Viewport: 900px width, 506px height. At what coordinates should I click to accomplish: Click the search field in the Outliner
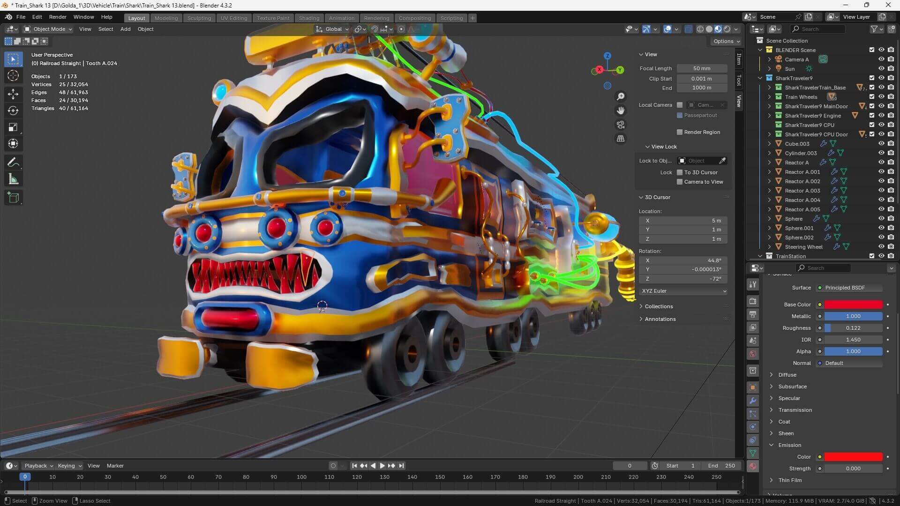coord(817,29)
